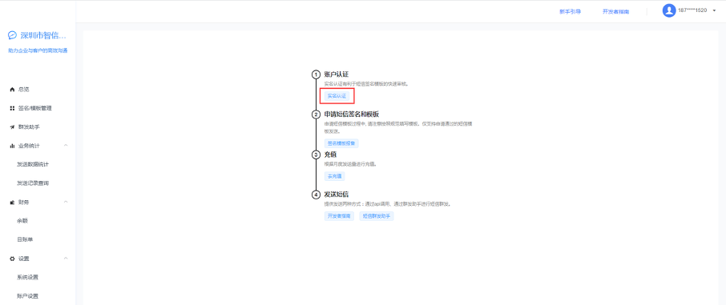Click the 深圳市智信... company name
This screenshot has height=305, width=726.
coord(43,36)
